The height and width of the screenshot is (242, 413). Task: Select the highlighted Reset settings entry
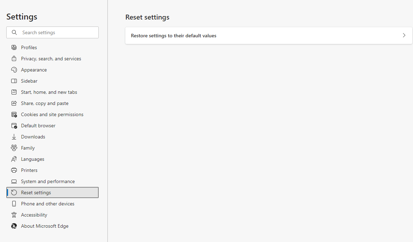(x=52, y=192)
